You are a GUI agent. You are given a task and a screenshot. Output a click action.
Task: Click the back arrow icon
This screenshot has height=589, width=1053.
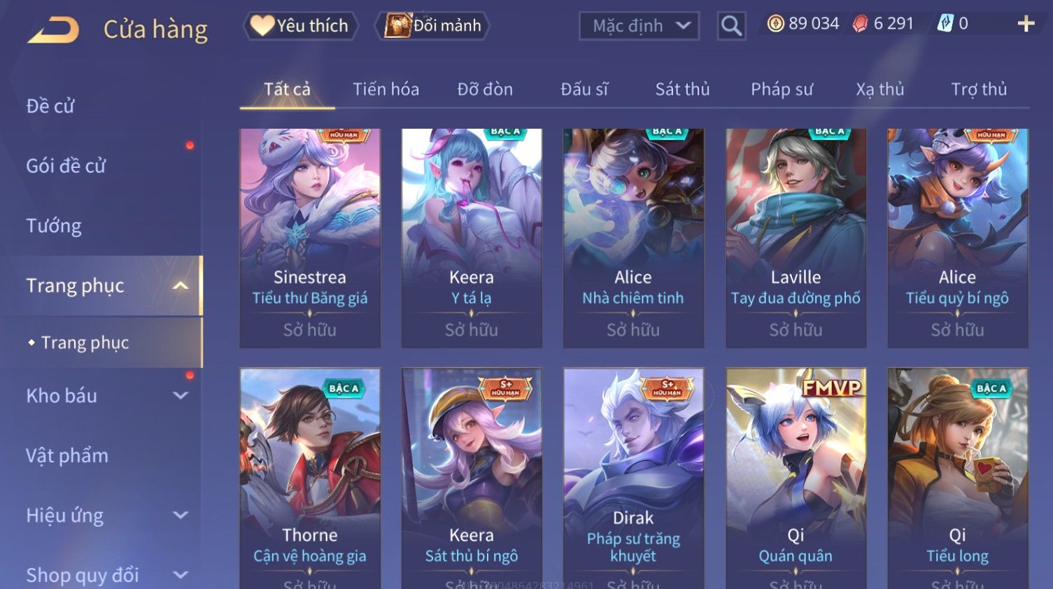[x=52, y=30]
